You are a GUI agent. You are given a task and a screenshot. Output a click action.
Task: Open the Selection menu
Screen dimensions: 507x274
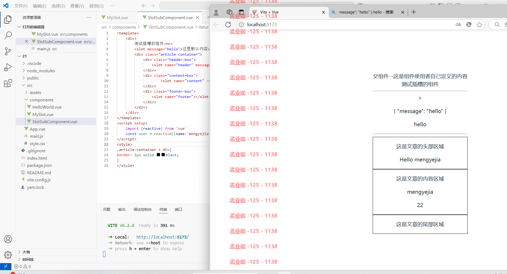point(58,6)
